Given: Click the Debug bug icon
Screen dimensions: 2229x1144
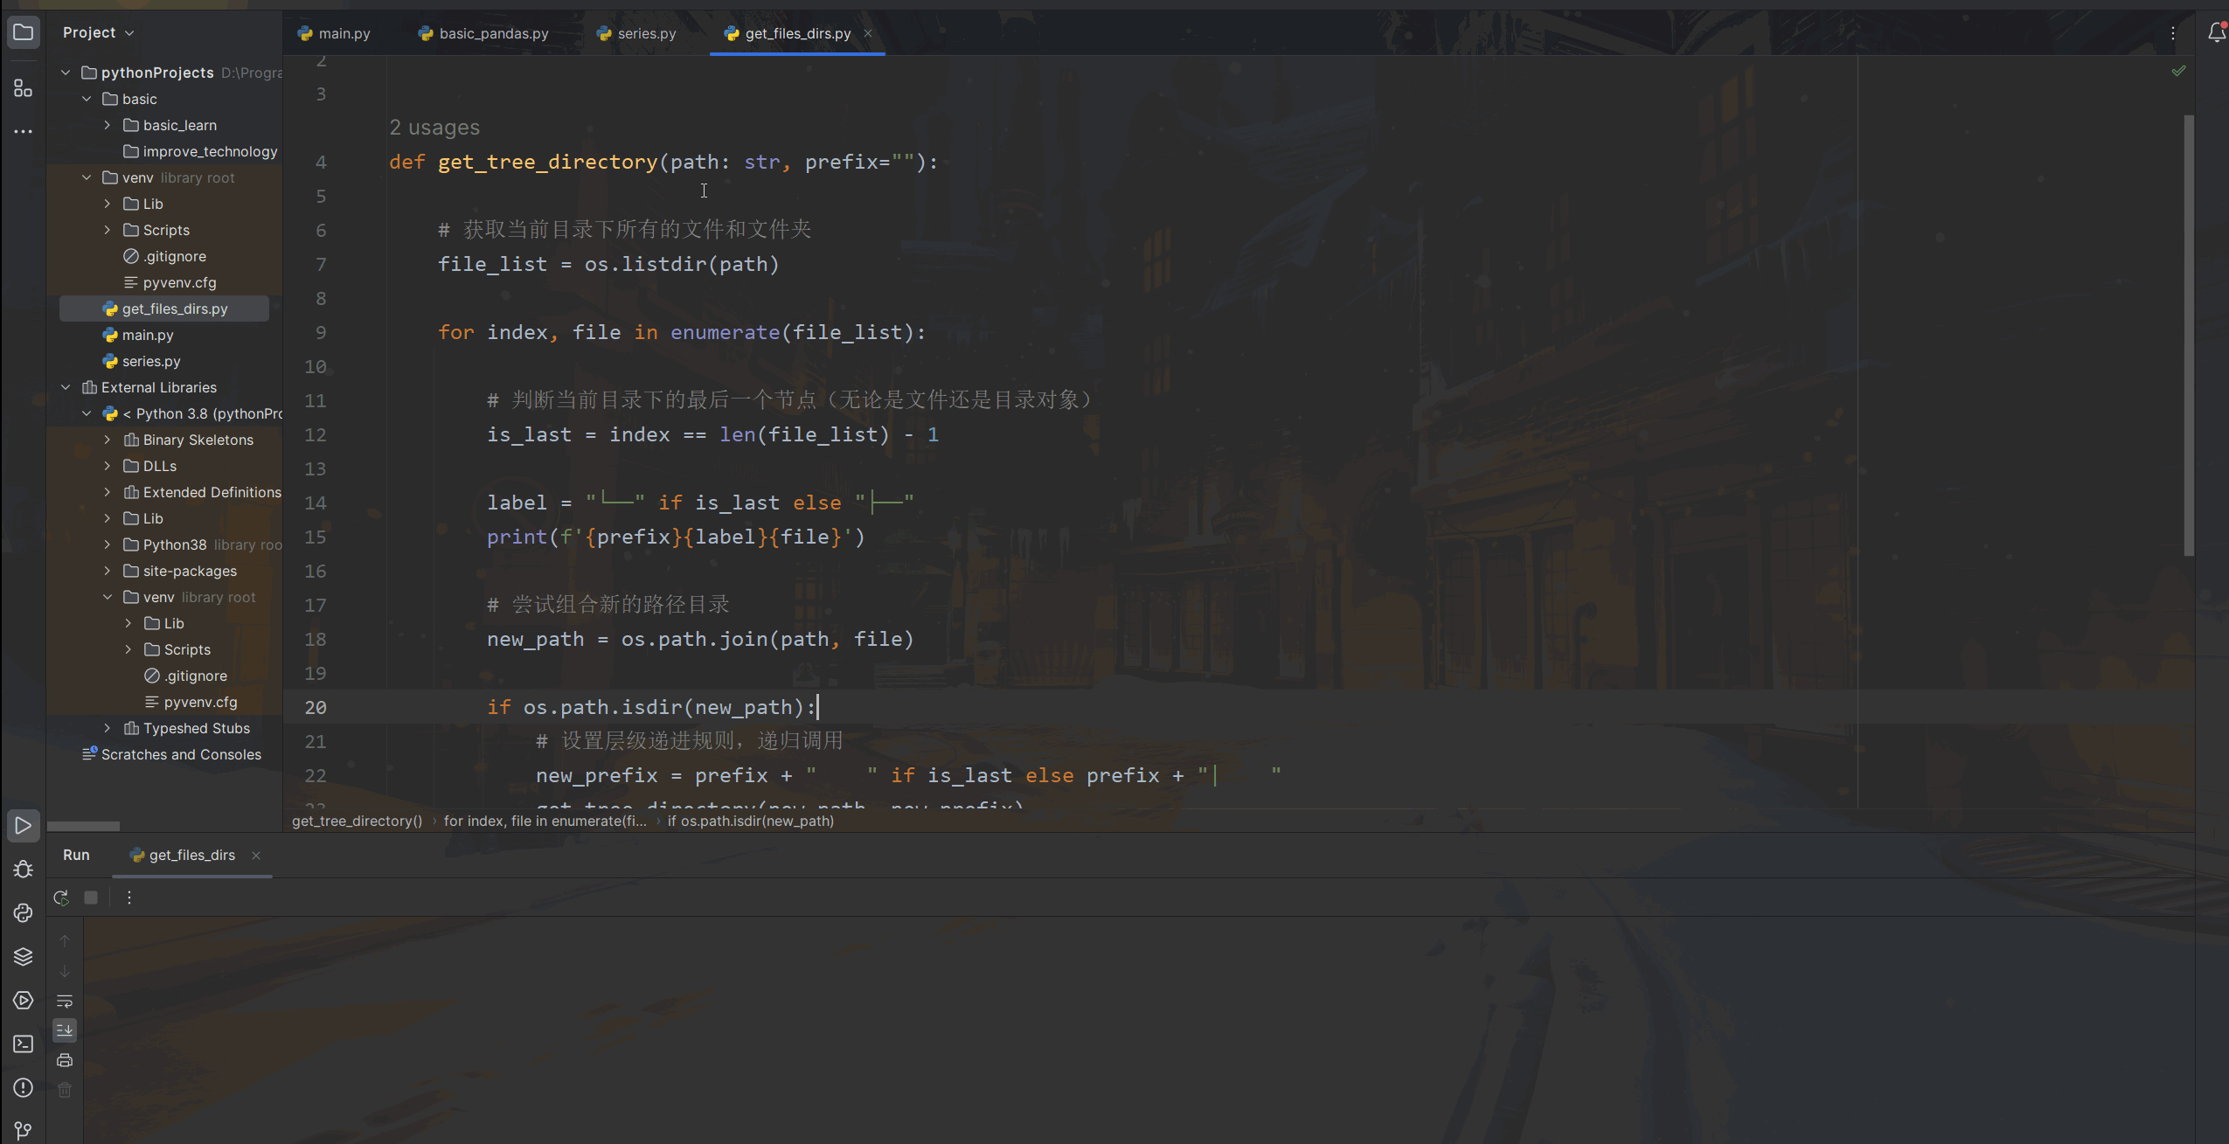Looking at the screenshot, I should (x=23, y=870).
